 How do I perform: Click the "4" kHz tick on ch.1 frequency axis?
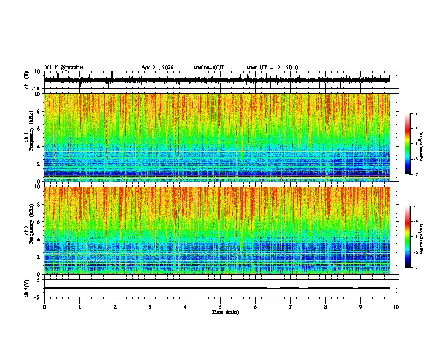pos(39,147)
